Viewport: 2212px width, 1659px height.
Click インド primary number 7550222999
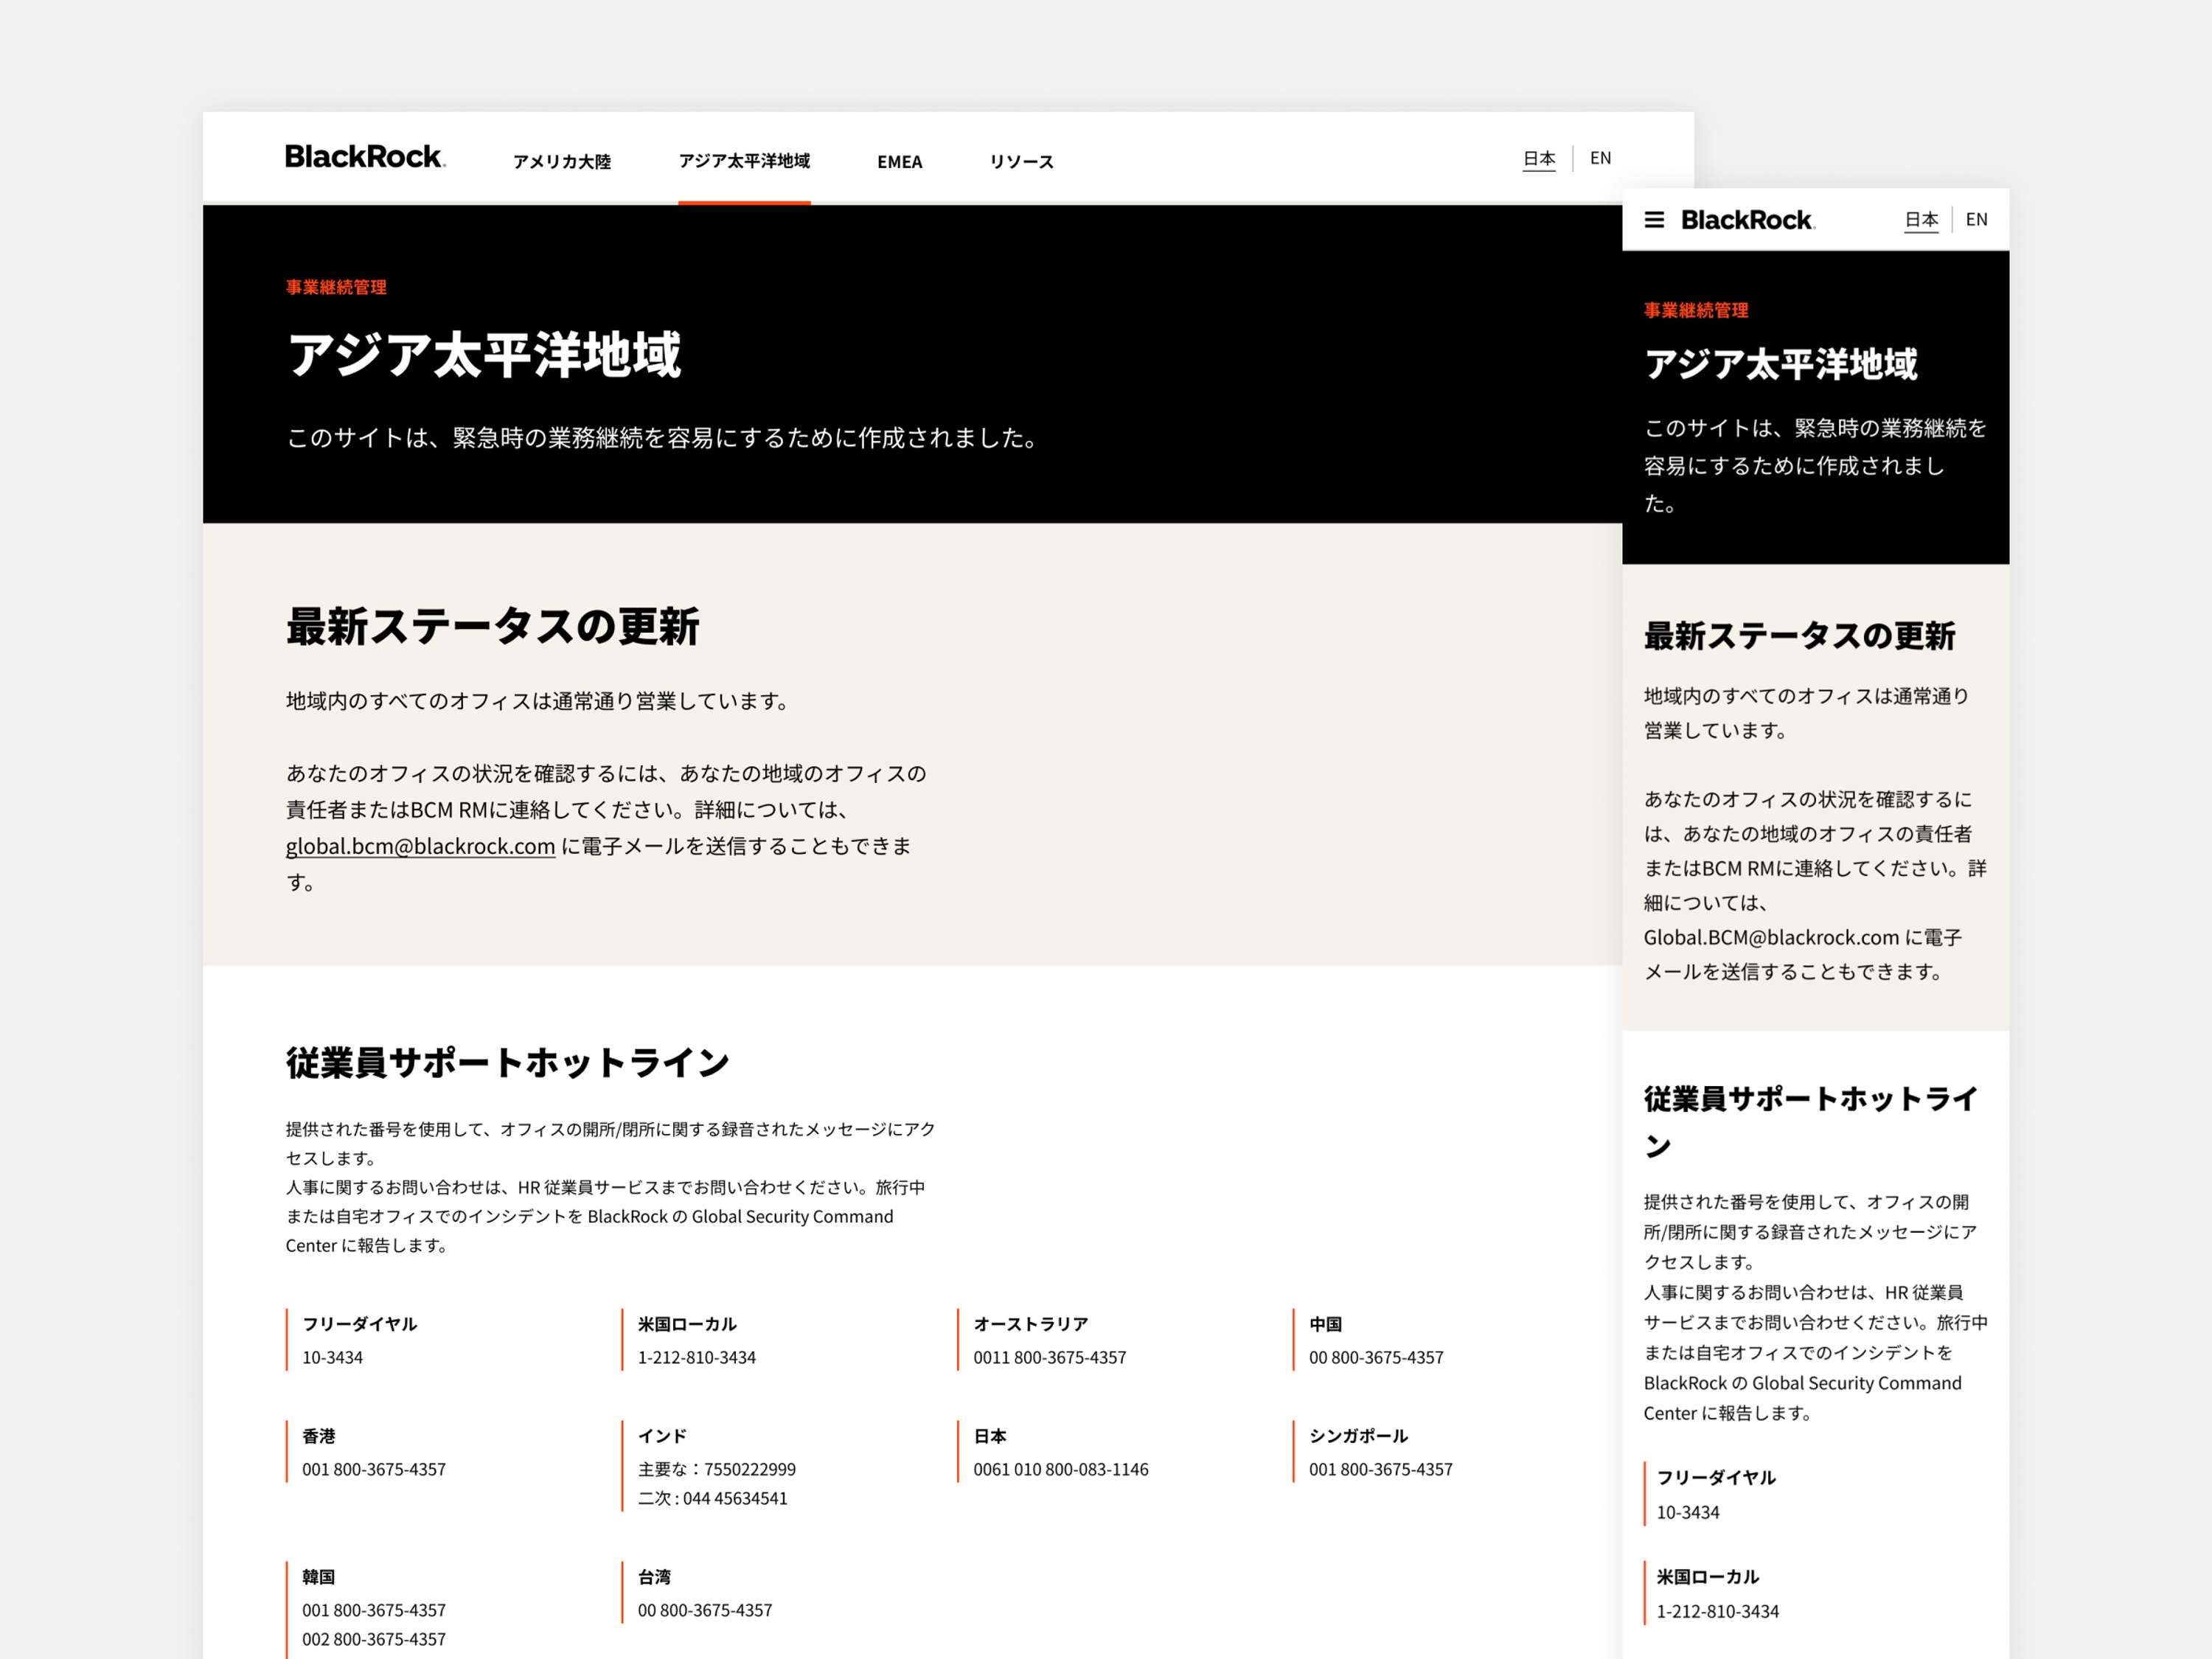point(750,1469)
